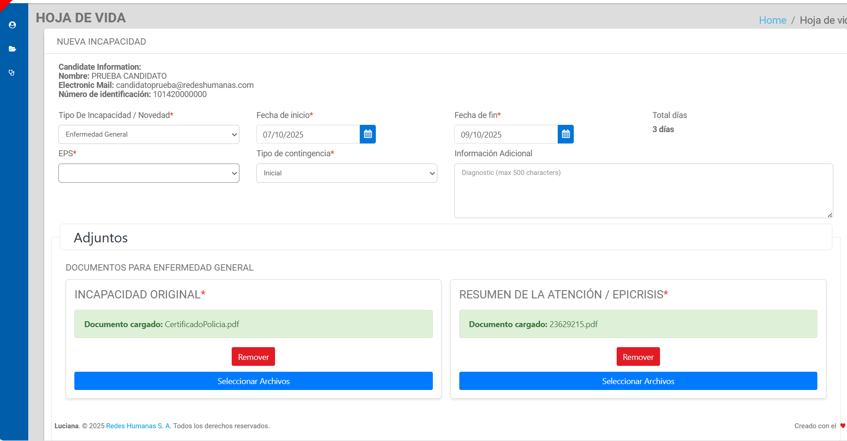Focus the Información Adicional diagnostic textarea
This screenshot has width=847, height=441.
click(x=643, y=191)
